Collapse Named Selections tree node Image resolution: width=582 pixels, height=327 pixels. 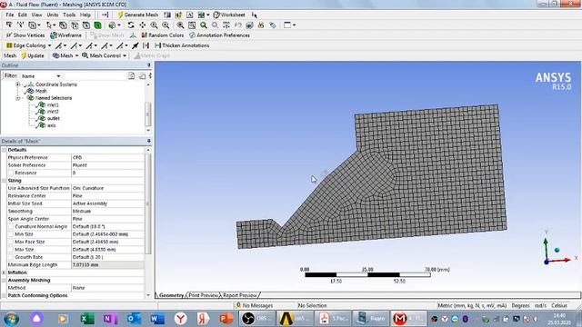[x=17, y=98]
